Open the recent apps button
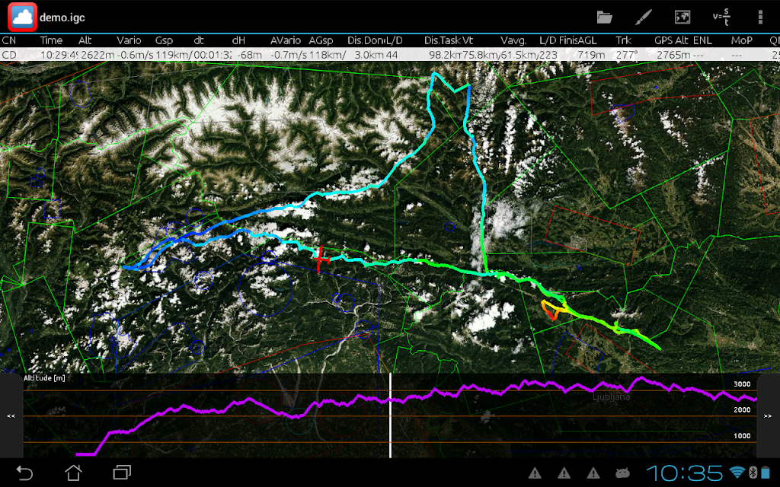780x487 pixels. coord(122,472)
